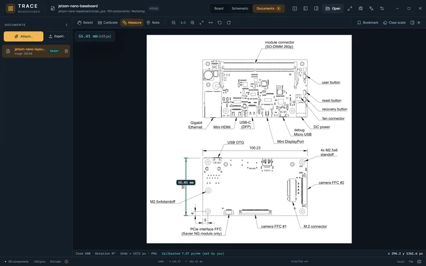
Task: Click Clear scale button
Action: click(x=394, y=22)
